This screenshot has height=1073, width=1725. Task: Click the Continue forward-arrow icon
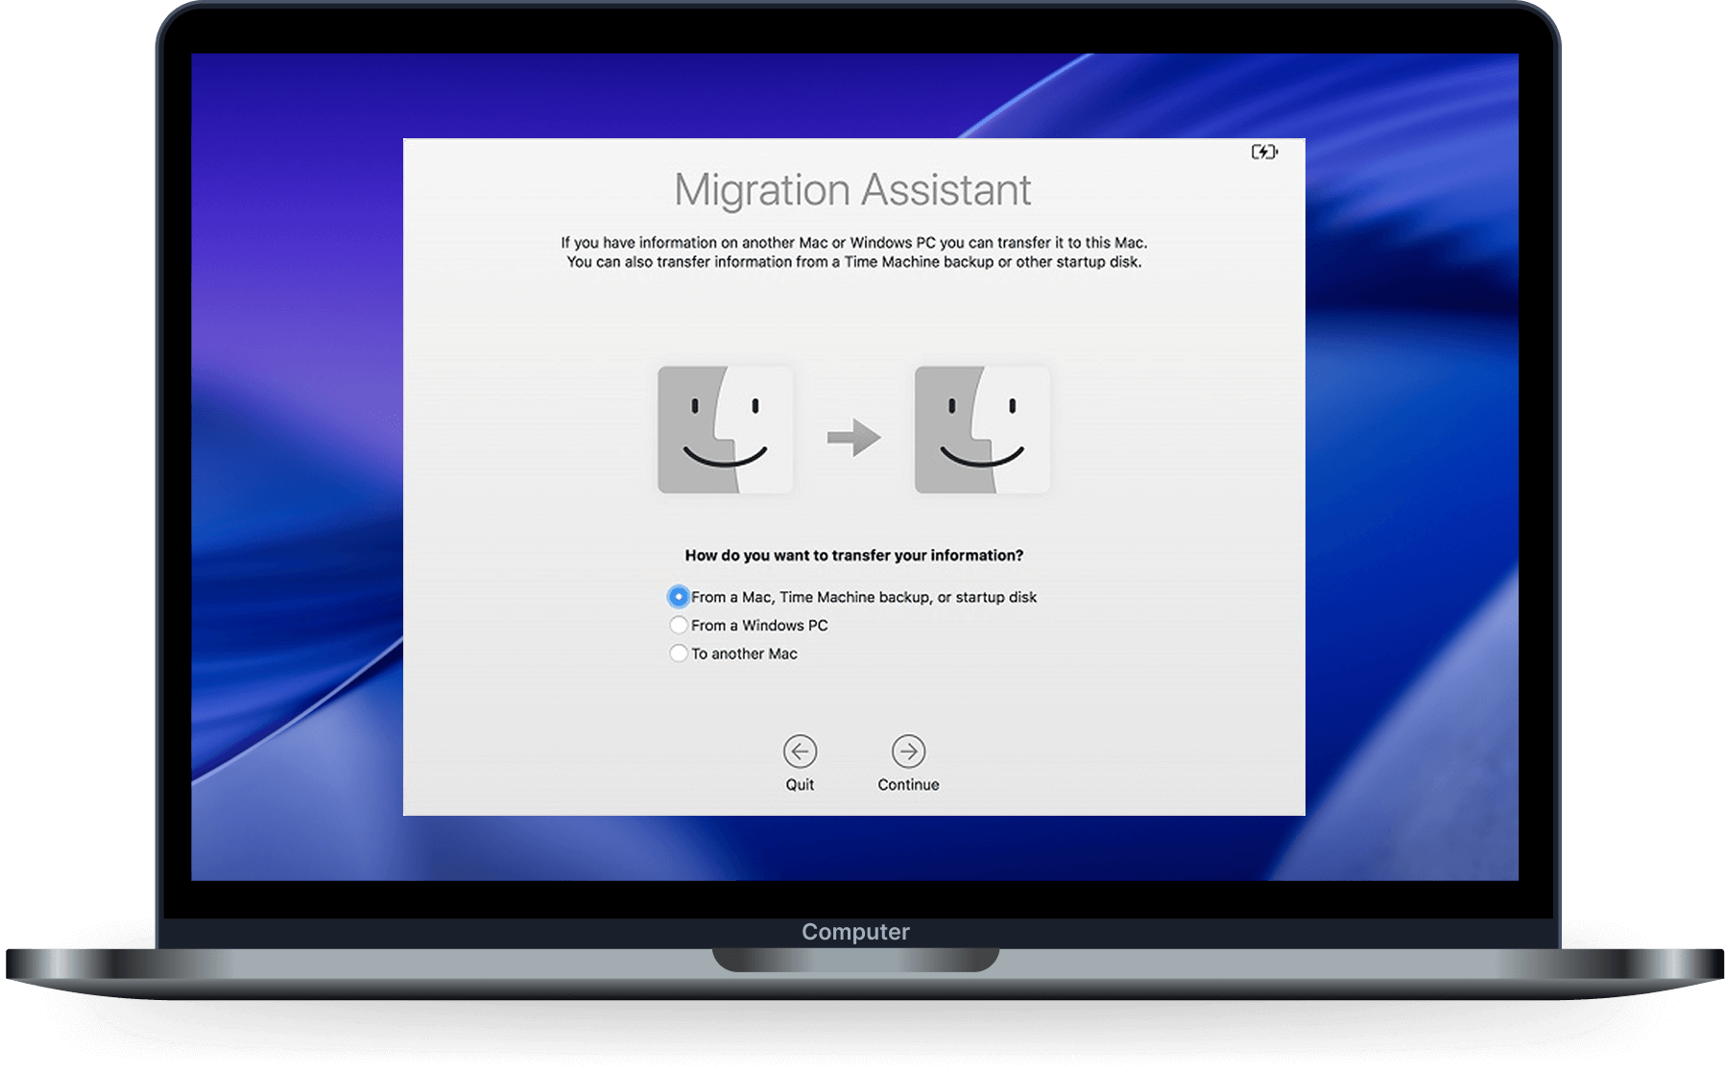pyautogui.click(x=907, y=751)
